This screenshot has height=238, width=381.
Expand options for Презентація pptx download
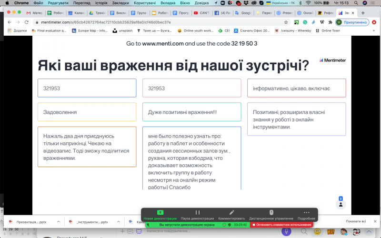(58, 221)
